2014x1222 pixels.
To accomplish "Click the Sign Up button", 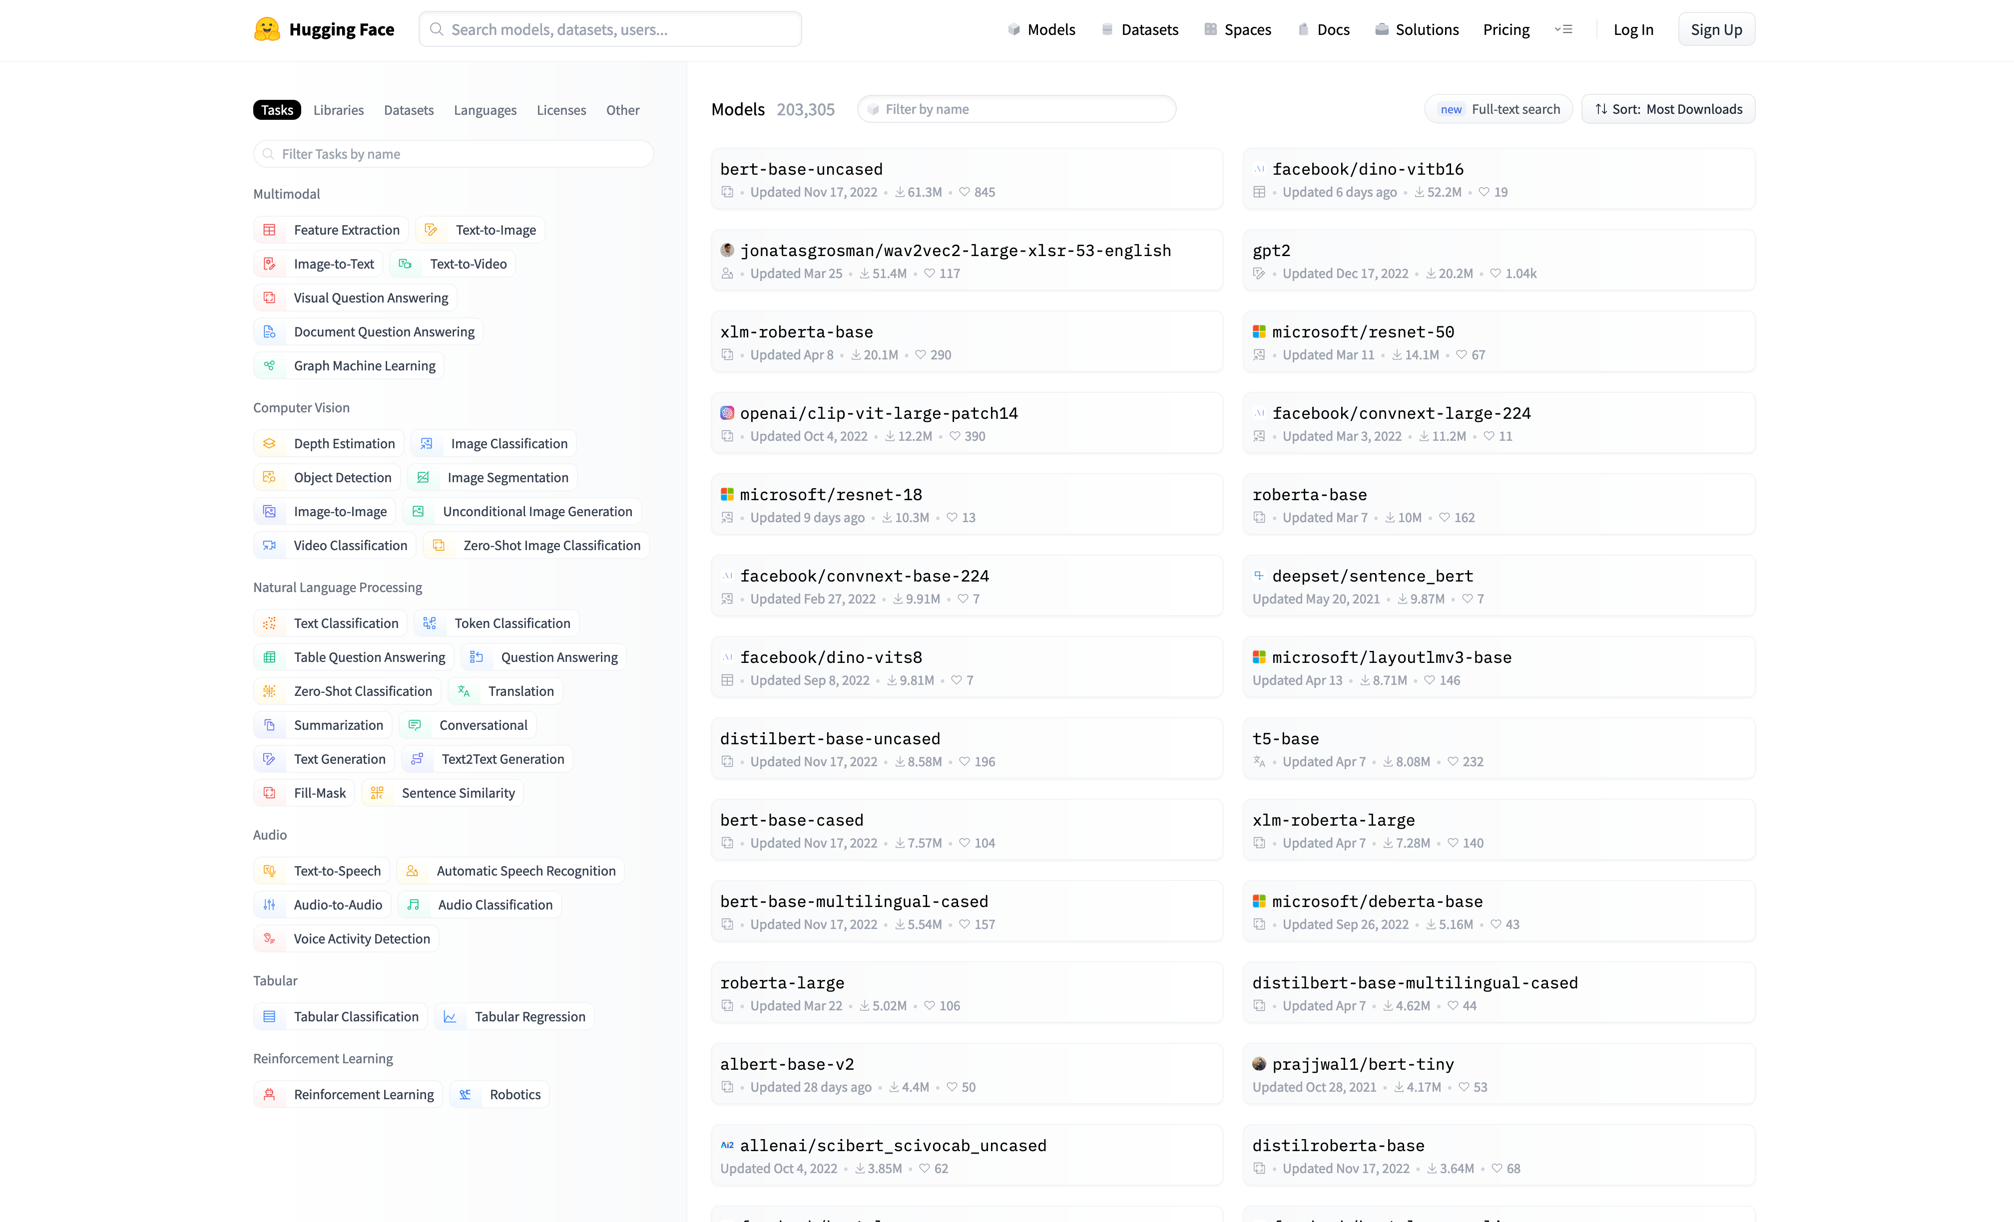I will (1716, 29).
